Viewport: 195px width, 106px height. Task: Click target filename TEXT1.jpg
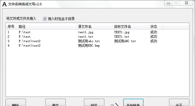tap(122, 32)
